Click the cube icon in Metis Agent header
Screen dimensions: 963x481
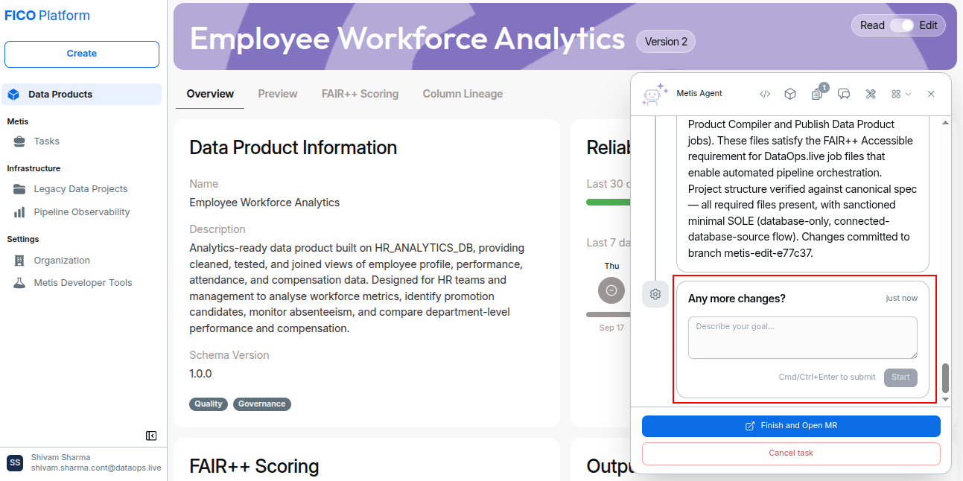coord(790,94)
